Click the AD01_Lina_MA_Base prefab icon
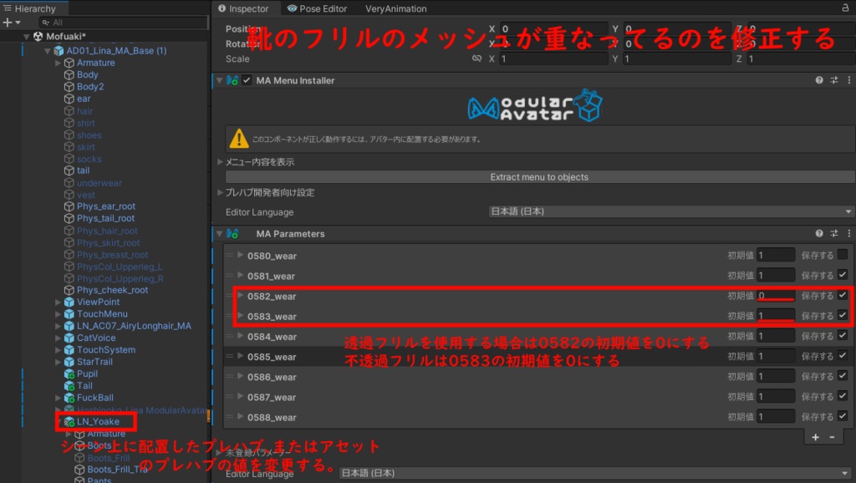Screen dimensions: 856x483 tap(59, 51)
